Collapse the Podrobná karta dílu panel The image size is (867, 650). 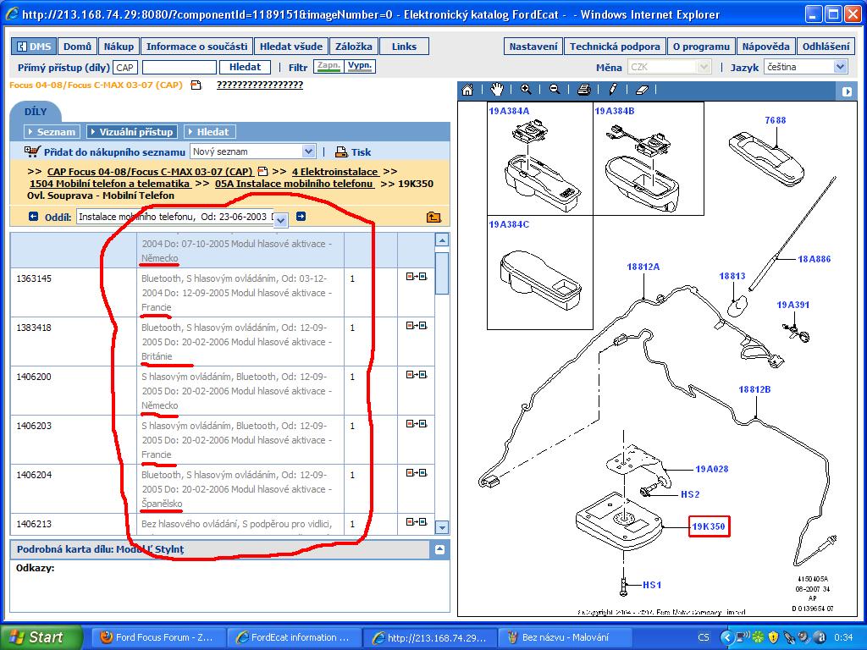pyautogui.click(x=439, y=550)
